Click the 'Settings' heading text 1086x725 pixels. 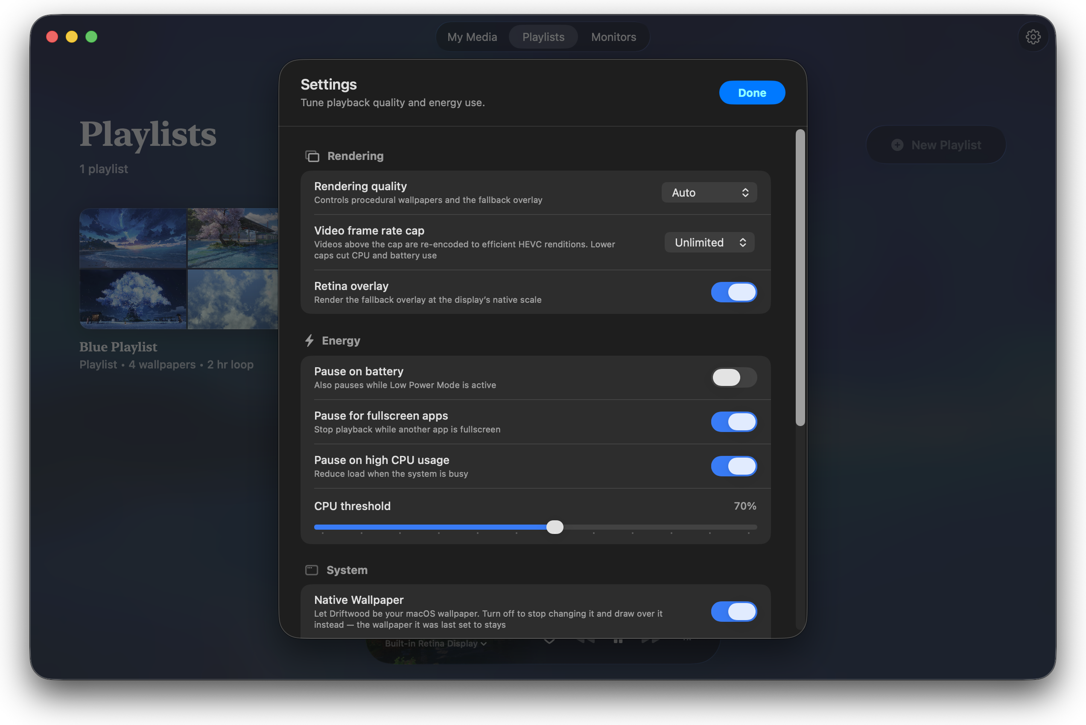tap(329, 84)
